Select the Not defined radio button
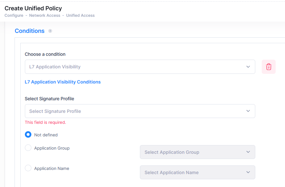The height and width of the screenshot is (187, 285). 28,134
